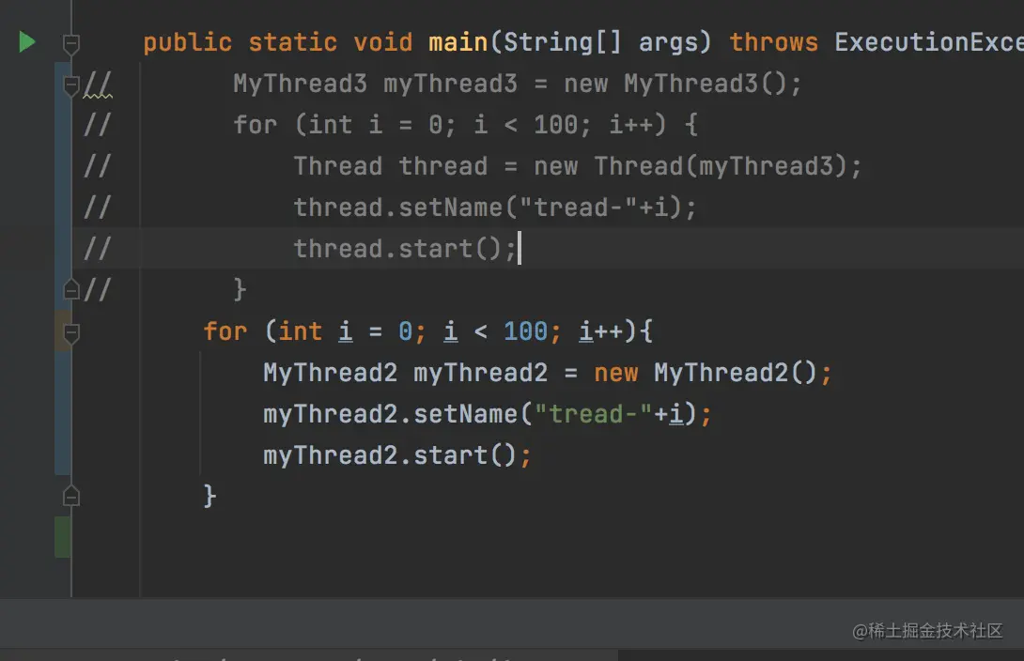Click the commented 'for (int i = 0; i < 100; i++) {' line
1024x661 pixels.
tap(466, 125)
